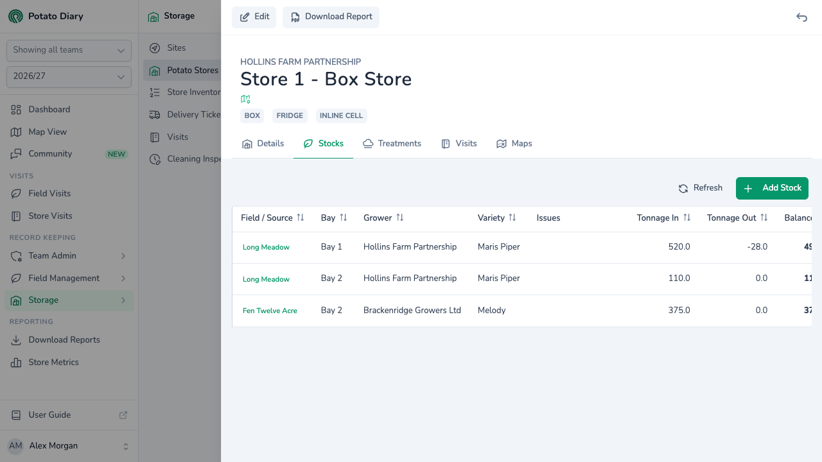Open the 2026/27 season dropdown

pyautogui.click(x=69, y=76)
